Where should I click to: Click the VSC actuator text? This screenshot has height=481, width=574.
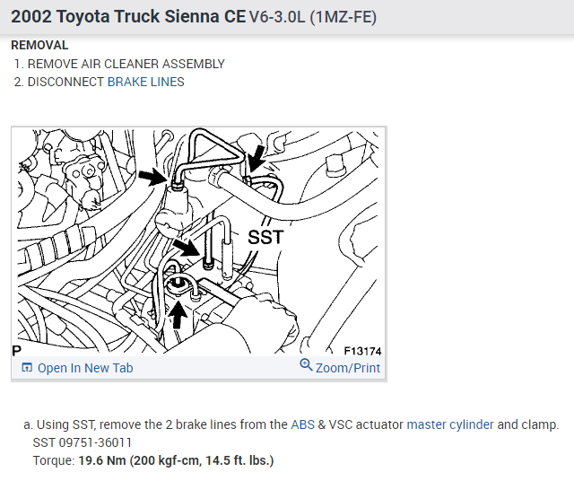click(x=366, y=424)
